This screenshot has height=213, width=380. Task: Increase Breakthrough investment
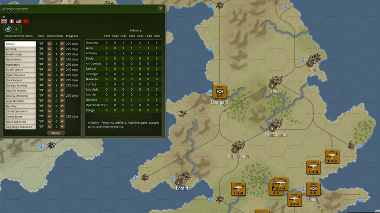(62, 54)
